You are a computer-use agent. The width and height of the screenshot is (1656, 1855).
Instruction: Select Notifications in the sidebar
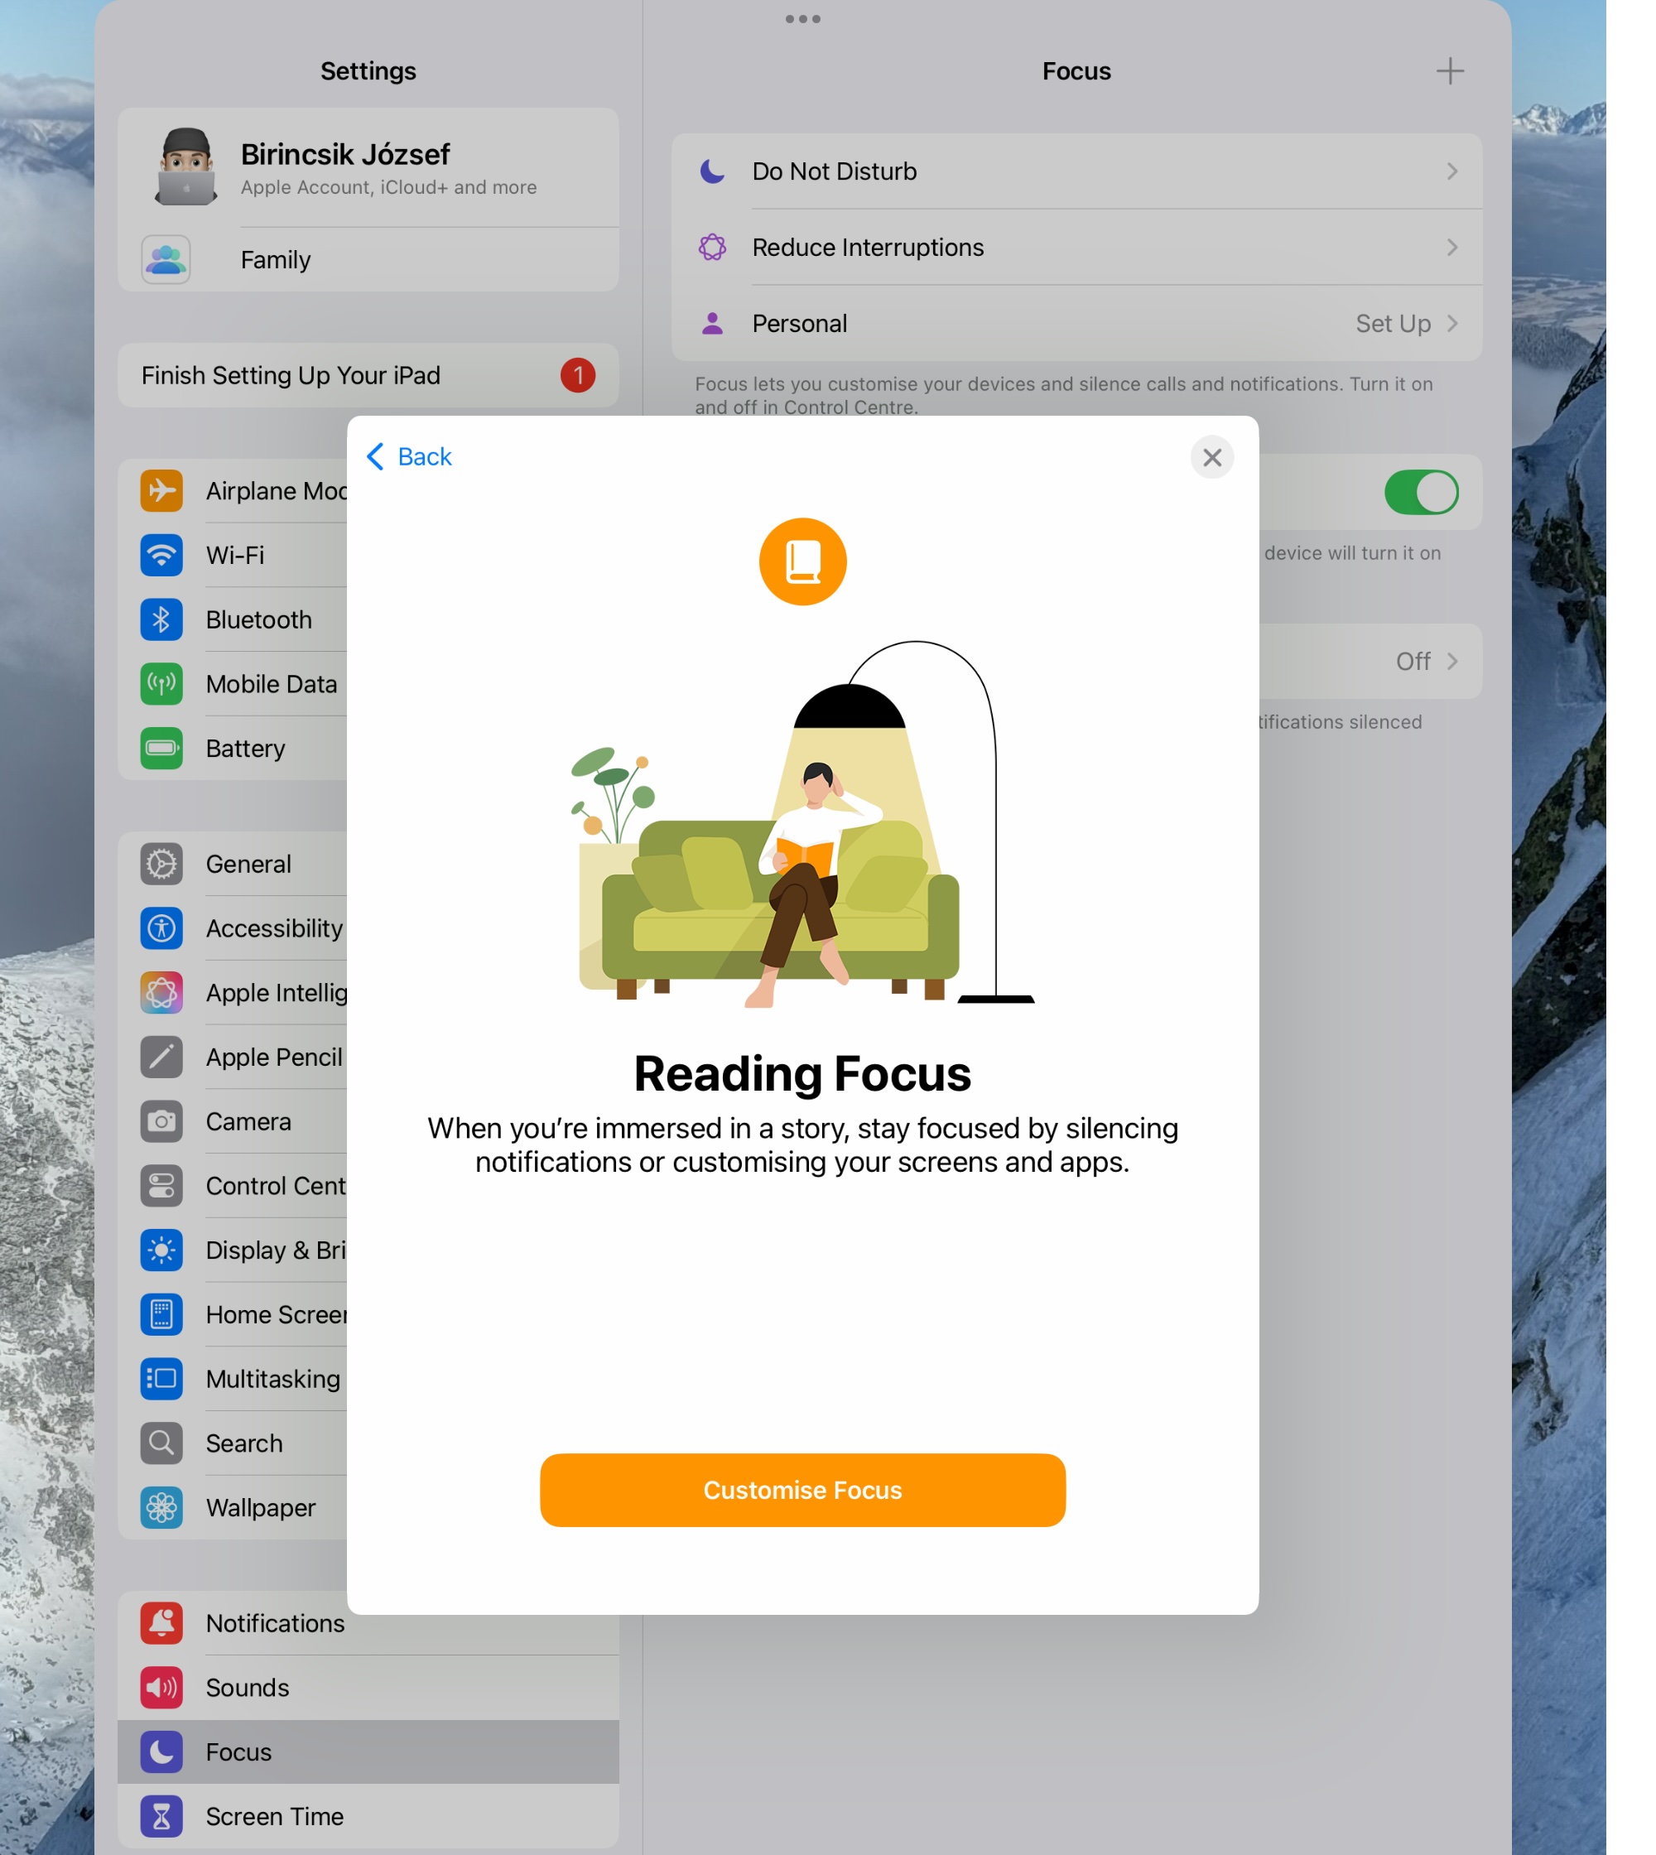click(x=275, y=1623)
